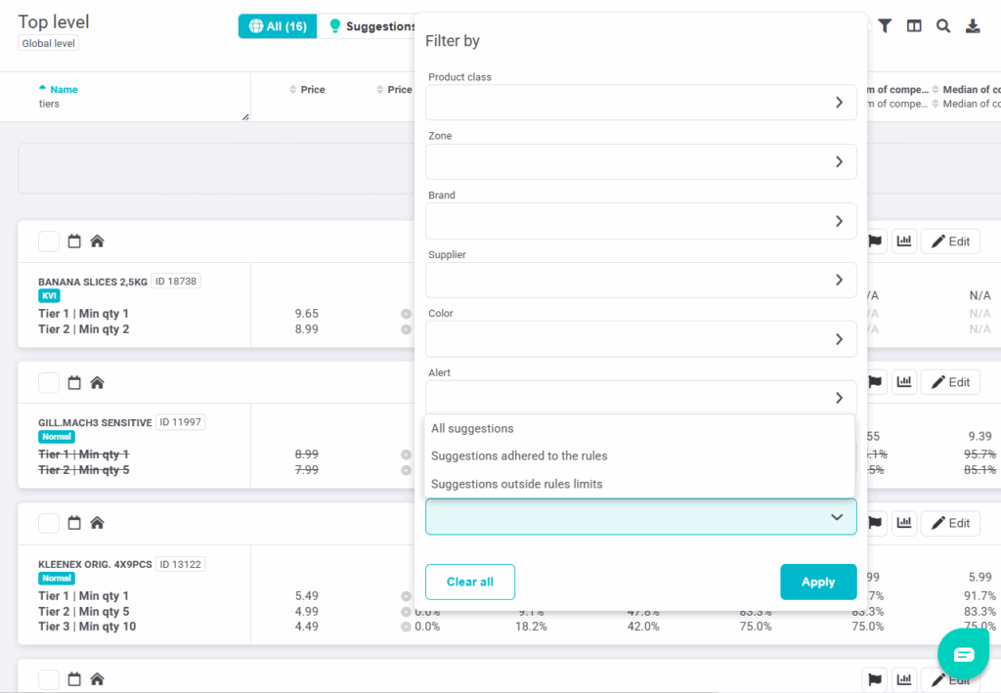Image resolution: width=1001 pixels, height=693 pixels.
Task: Click the flag icon for Banana Slices
Action: click(875, 241)
